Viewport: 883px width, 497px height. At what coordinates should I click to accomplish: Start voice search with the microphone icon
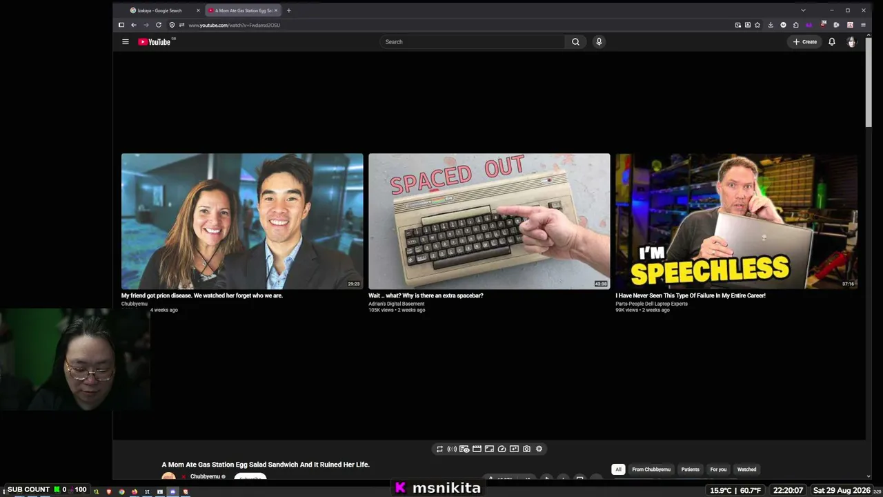pos(599,42)
